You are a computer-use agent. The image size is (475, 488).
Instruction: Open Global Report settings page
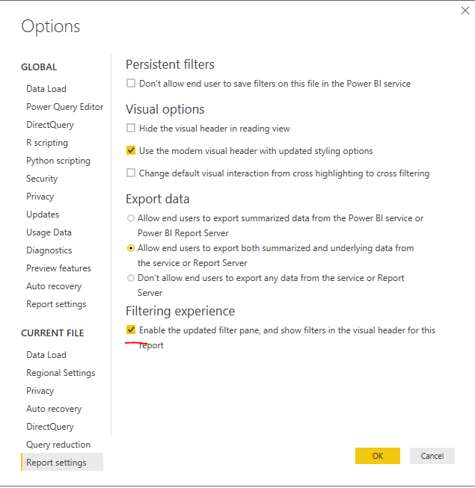pyautogui.click(x=56, y=304)
